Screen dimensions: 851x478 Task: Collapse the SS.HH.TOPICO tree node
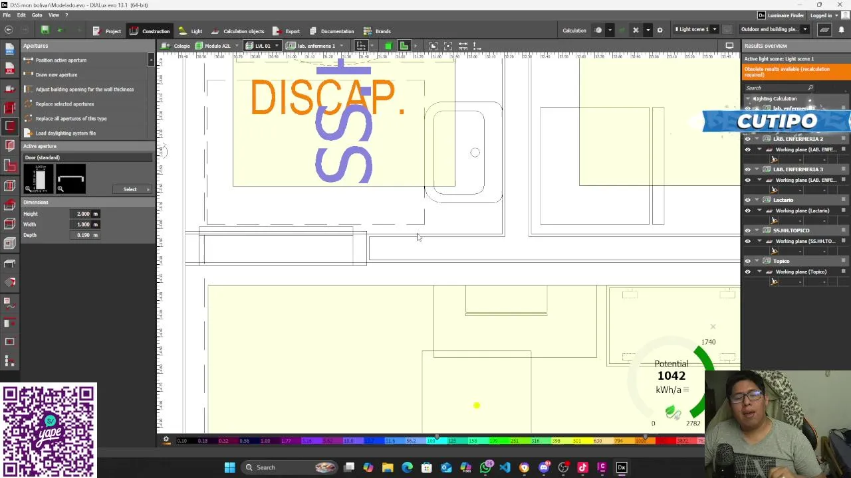pyautogui.click(x=757, y=230)
